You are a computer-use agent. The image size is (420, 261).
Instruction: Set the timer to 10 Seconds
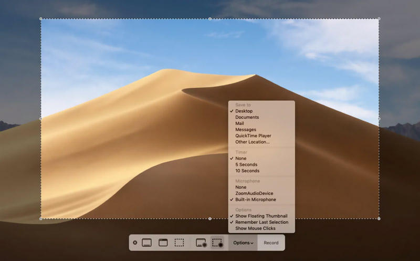[x=247, y=171]
